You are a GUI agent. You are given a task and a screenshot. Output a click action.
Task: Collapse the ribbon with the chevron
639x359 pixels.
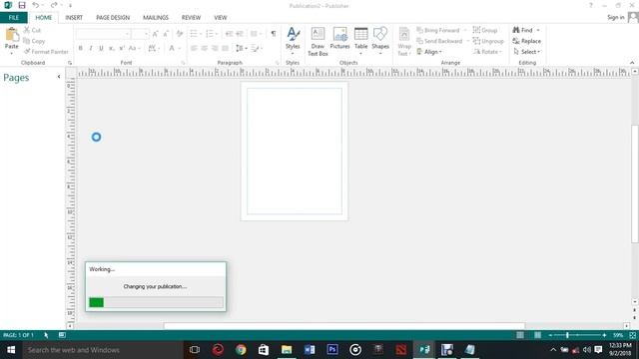coord(632,63)
